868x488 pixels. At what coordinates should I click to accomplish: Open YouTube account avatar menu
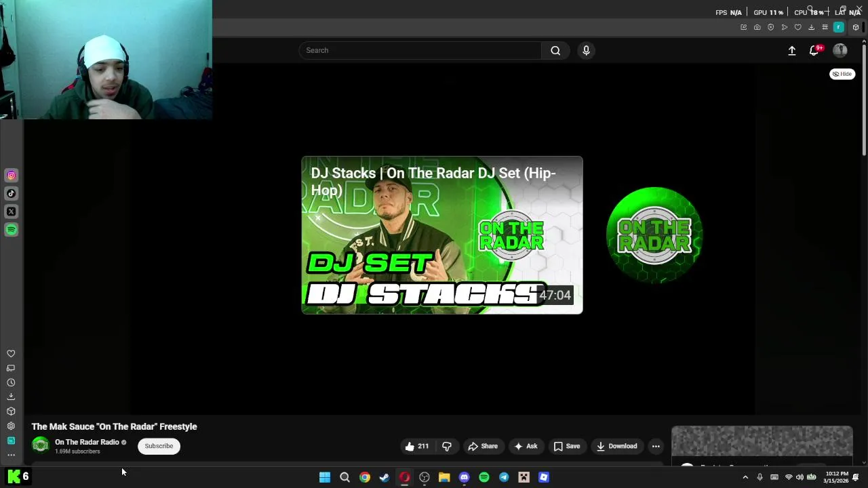(840, 50)
